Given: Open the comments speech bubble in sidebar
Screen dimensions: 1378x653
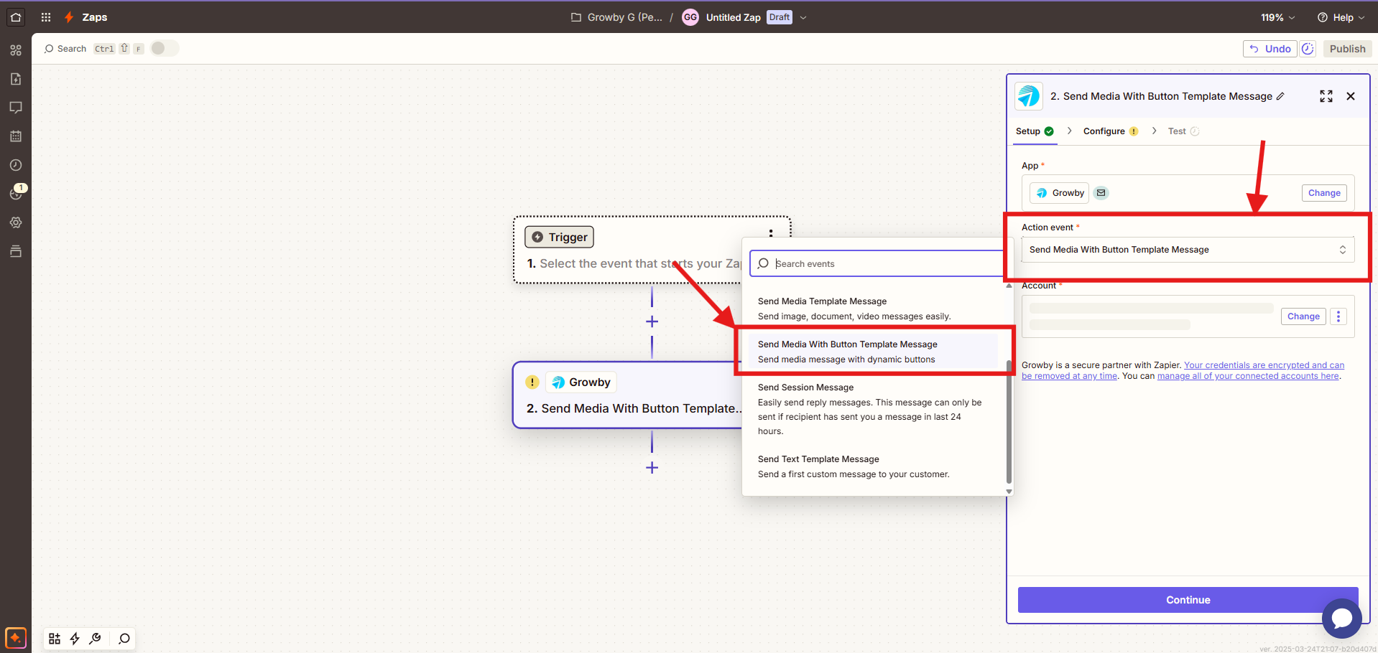Looking at the screenshot, I should [16, 108].
